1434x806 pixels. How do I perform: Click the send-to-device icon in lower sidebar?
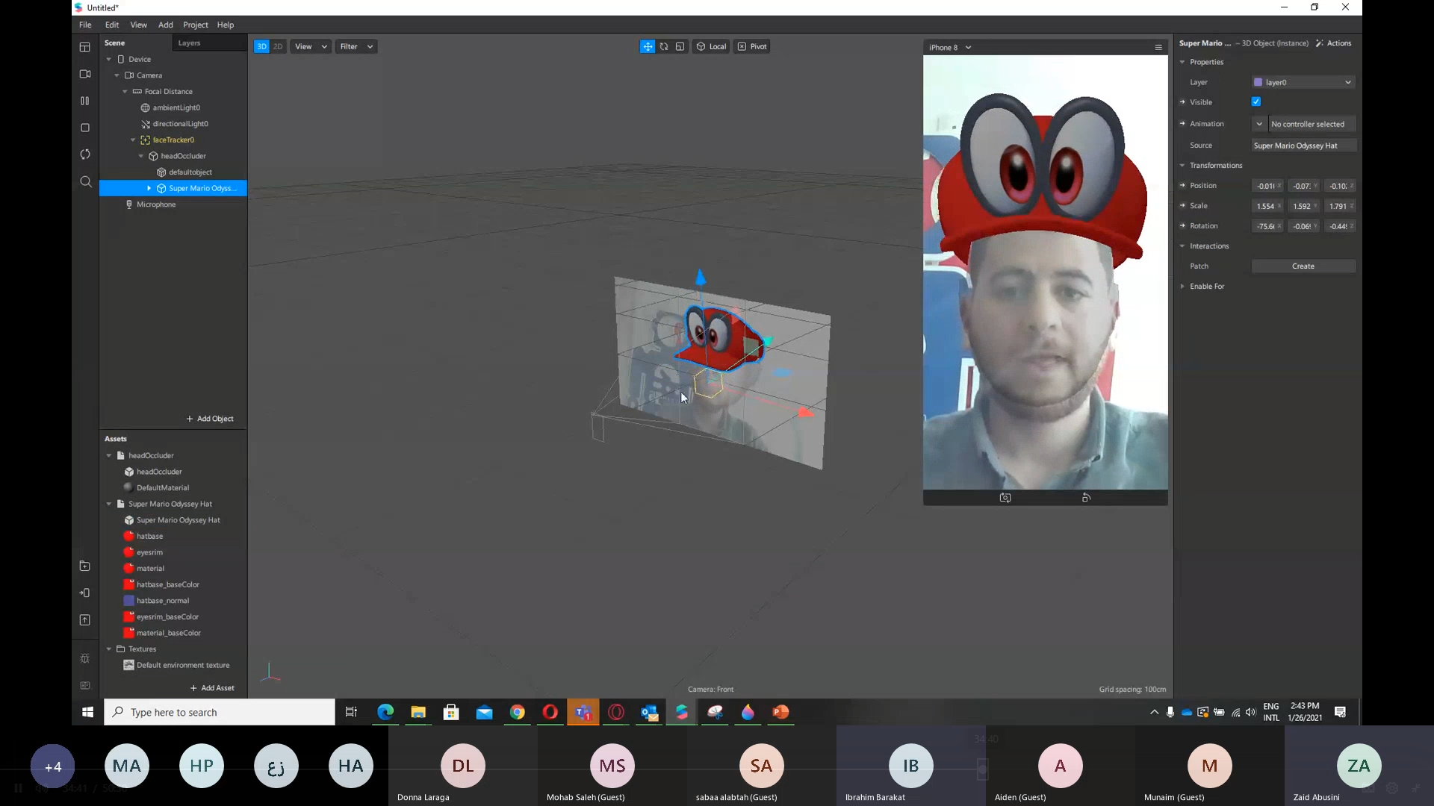coord(85,593)
